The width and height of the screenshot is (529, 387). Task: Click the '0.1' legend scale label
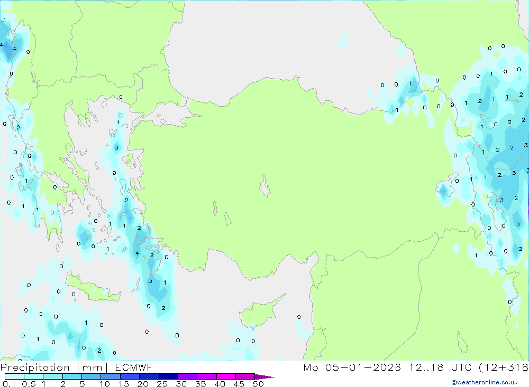[x=9, y=384]
